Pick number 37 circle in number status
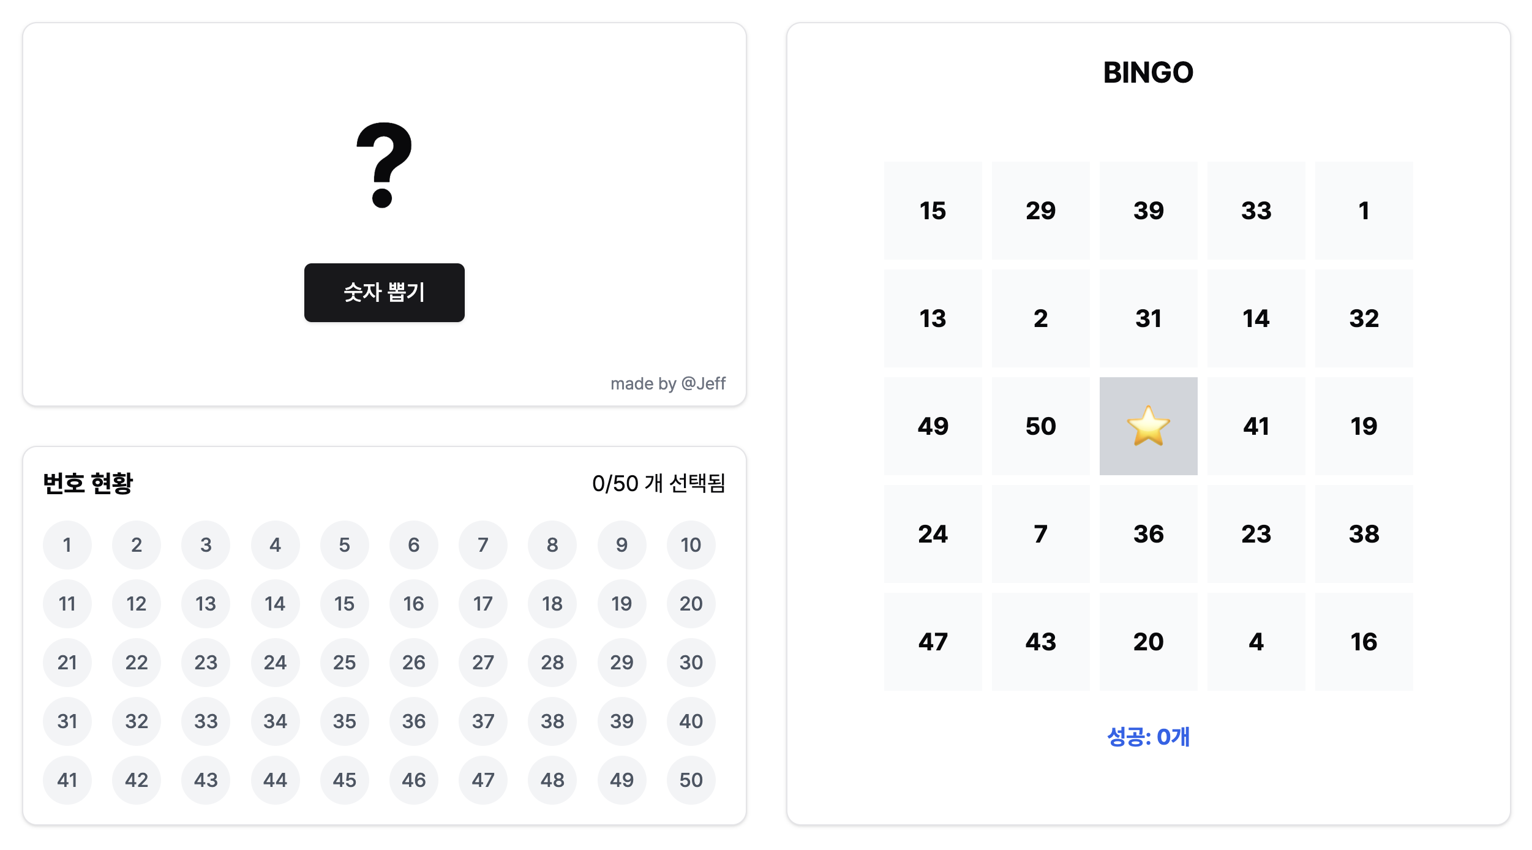Image resolution: width=1532 pixels, height=850 pixels. tap(483, 721)
